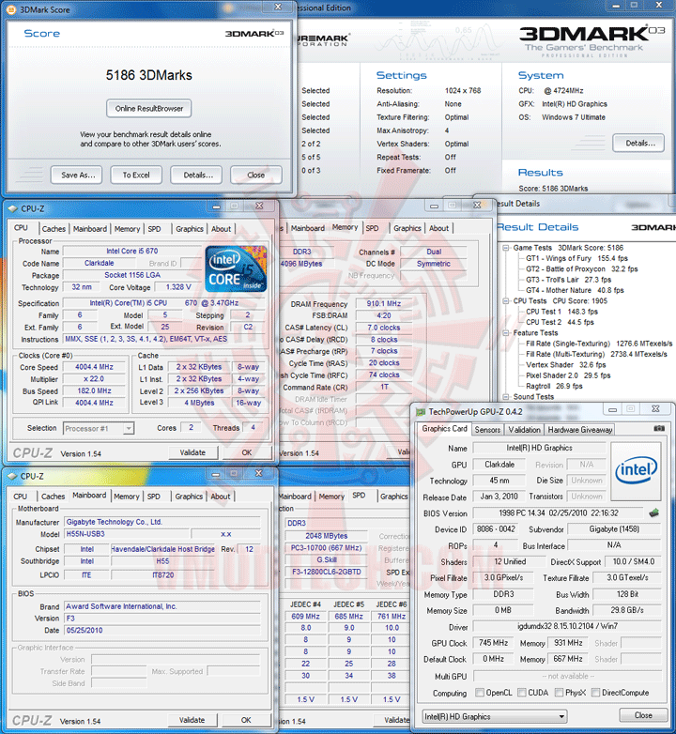Select Memory tab in top-left CPU-Z
Viewport: 676px width, 734px height.
tap(127, 229)
